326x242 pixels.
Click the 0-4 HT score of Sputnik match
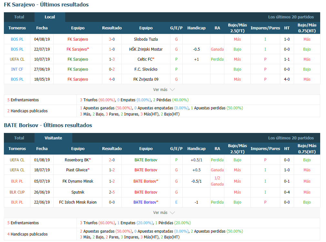tap(287, 192)
